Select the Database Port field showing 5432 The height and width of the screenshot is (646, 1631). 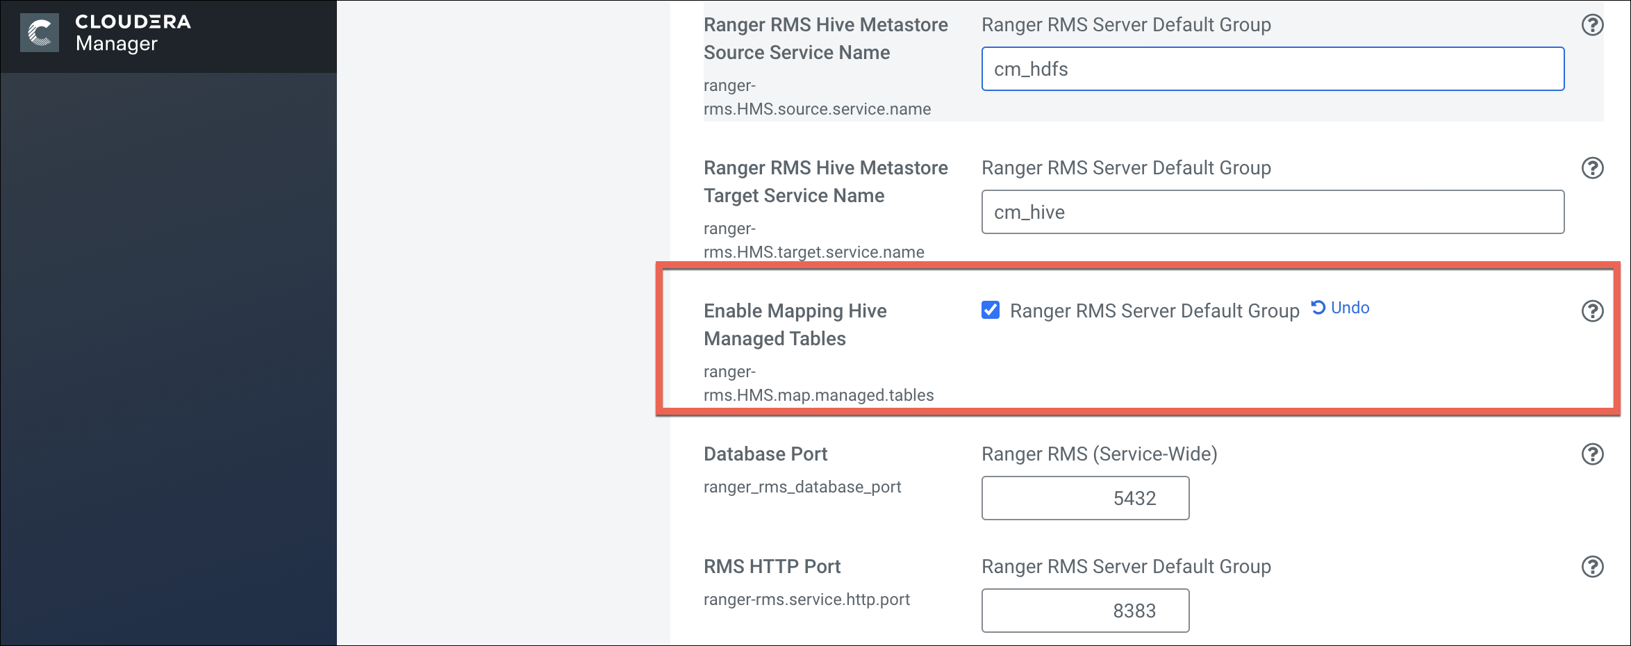coord(1085,498)
